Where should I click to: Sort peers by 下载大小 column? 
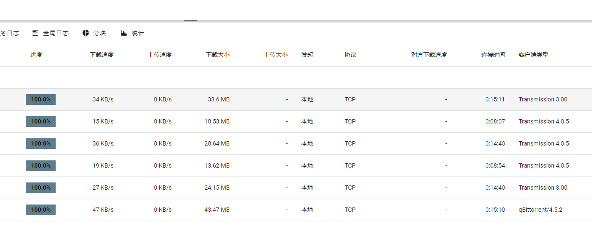tap(218, 55)
